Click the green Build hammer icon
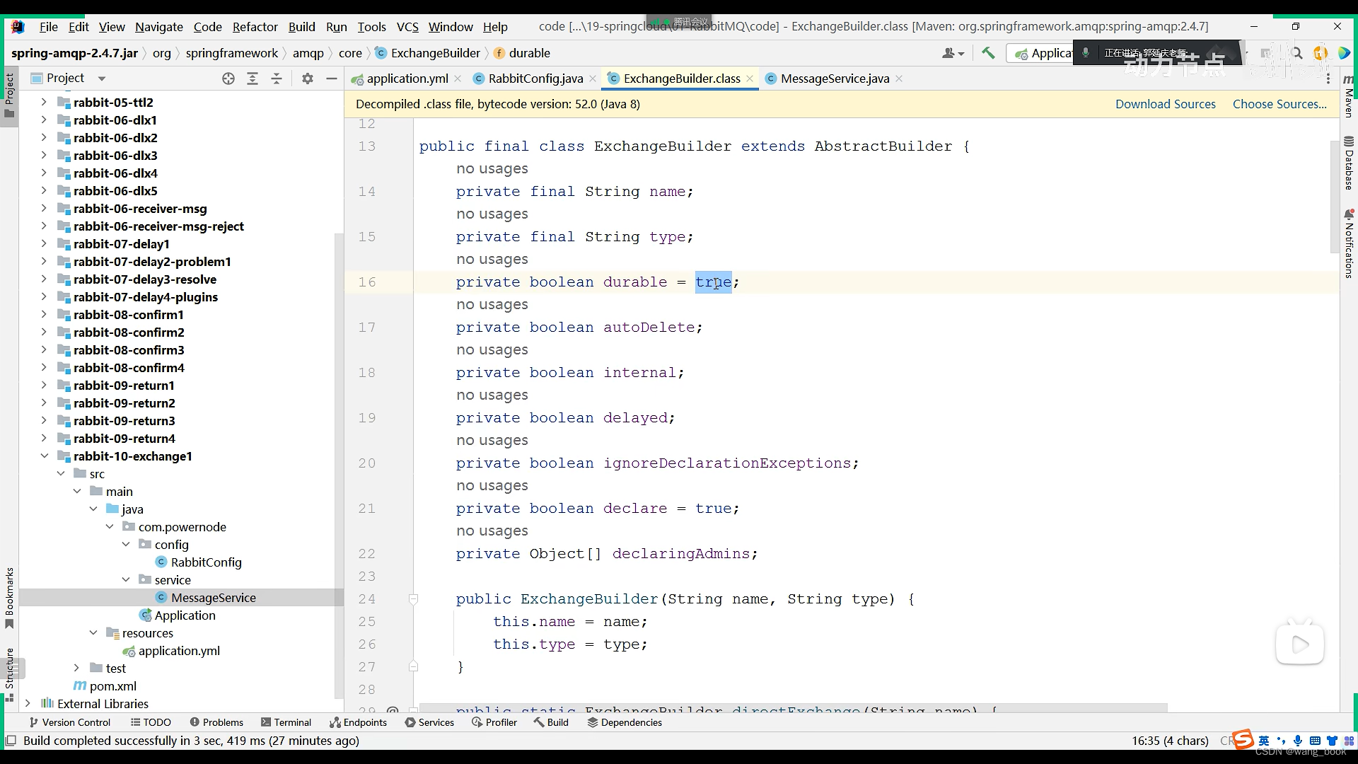1358x764 pixels. [988, 53]
